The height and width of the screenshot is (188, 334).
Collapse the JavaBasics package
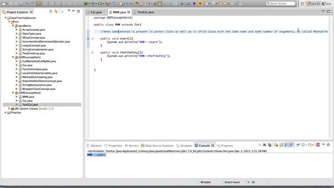[13, 26]
